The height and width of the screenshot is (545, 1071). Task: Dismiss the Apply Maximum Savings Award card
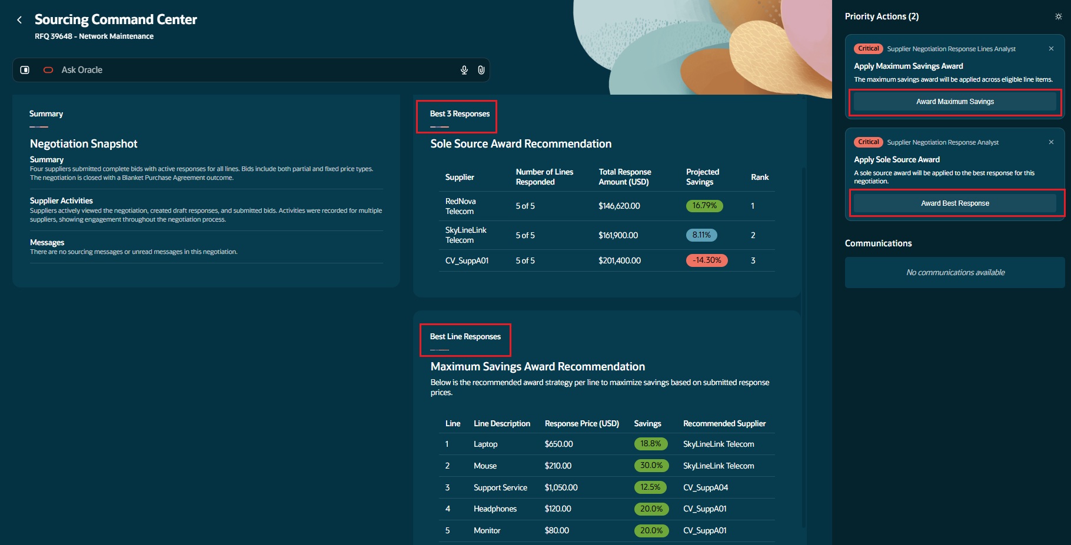point(1051,49)
